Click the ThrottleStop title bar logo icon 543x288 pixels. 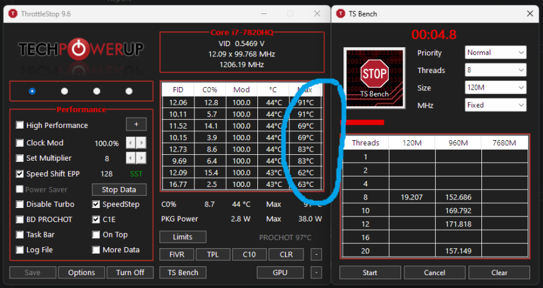tap(13, 14)
